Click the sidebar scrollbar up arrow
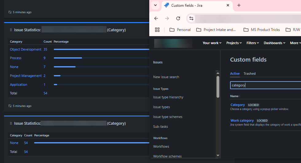 pos(218,73)
